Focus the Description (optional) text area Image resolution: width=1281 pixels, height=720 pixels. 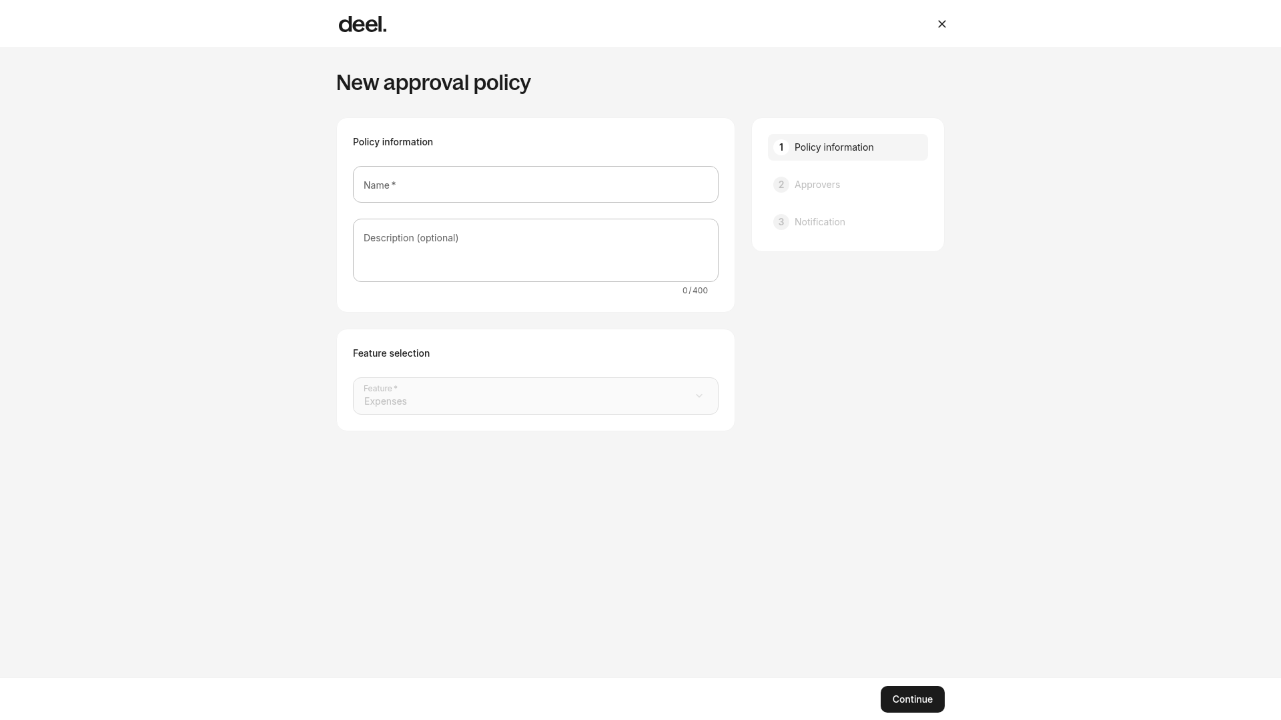pyautogui.click(x=535, y=251)
